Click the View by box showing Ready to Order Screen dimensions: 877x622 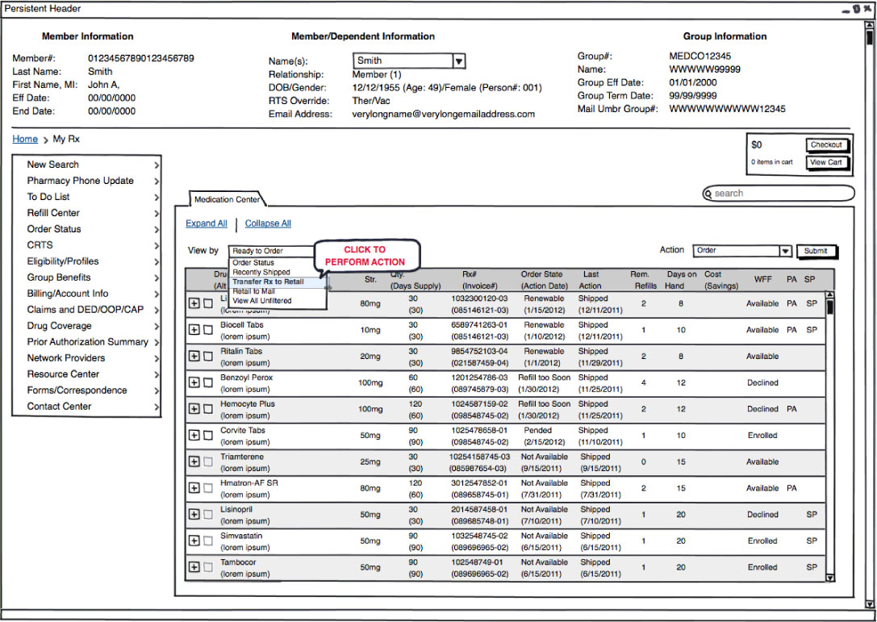273,251
